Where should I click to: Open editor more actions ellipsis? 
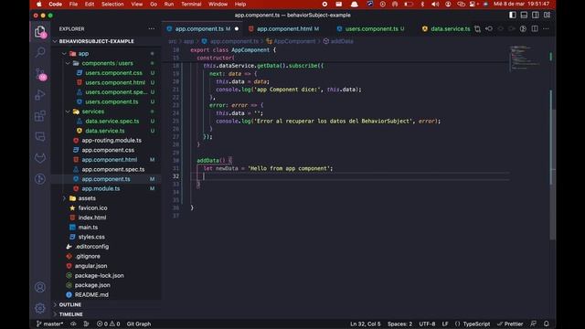click(546, 28)
